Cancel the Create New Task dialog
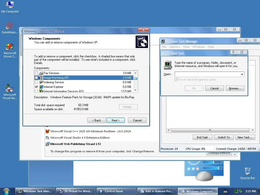The image size is (260, 195). (214, 88)
